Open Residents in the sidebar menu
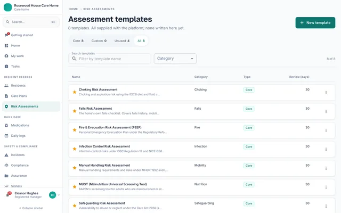 [31, 86]
